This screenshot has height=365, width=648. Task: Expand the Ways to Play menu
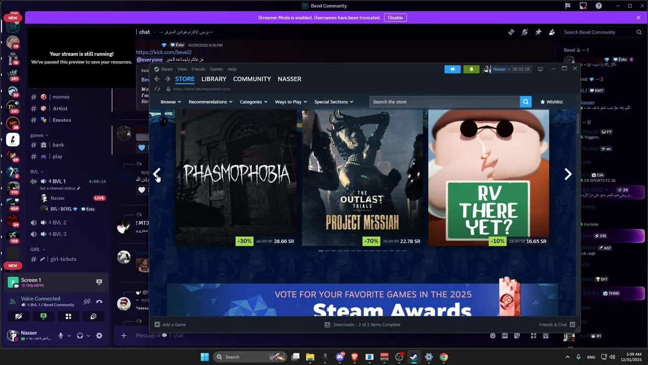291,102
